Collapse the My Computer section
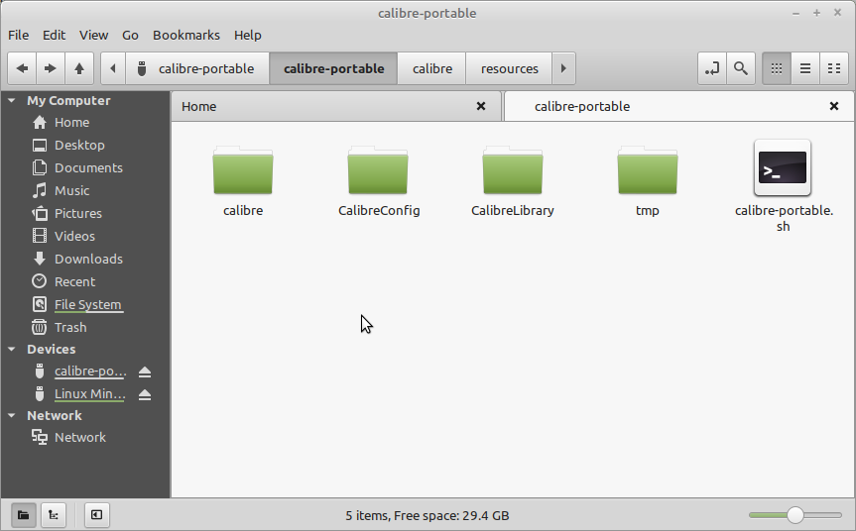The height and width of the screenshot is (531, 856). (x=12, y=101)
